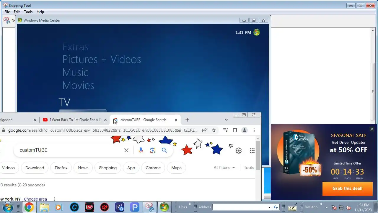
Task: Open the taskbar Address dropdown arrow
Action: 269,207
